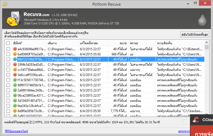Check the box for fee243a126cbfce7 file

(x=8, y=106)
